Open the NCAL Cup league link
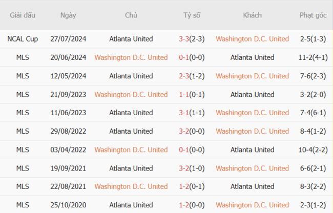333x213 pixels. [x=23, y=39]
